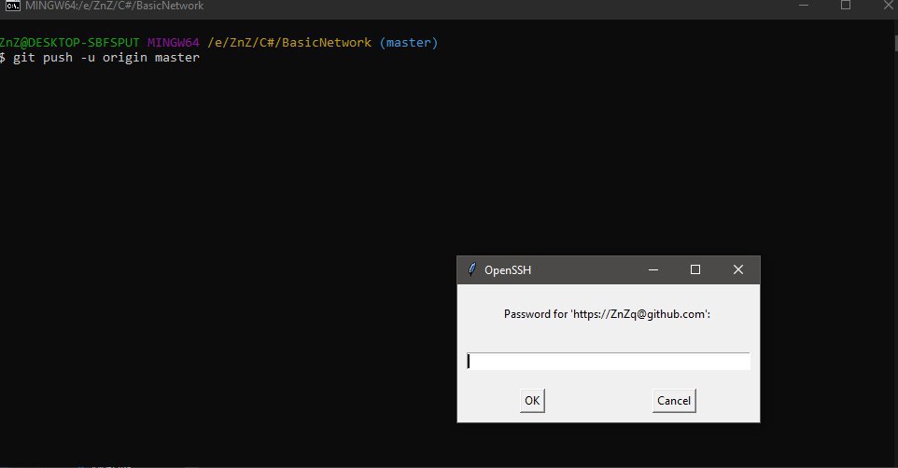Click the '(master)' branch name in prompt
This screenshot has height=468, width=898.
point(408,42)
